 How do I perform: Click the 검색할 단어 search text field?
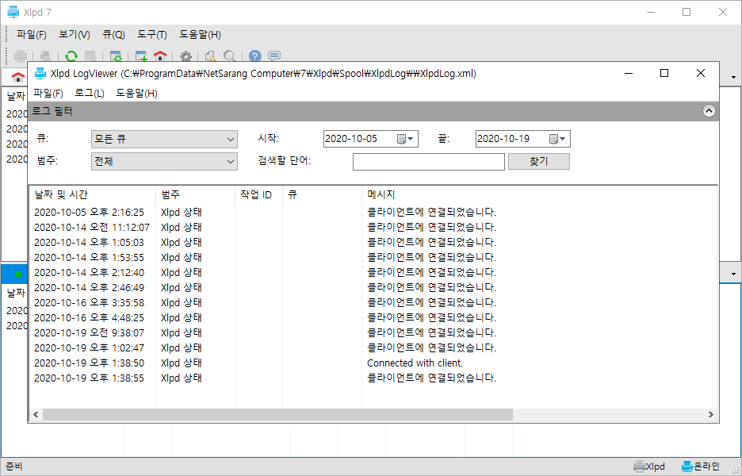429,162
